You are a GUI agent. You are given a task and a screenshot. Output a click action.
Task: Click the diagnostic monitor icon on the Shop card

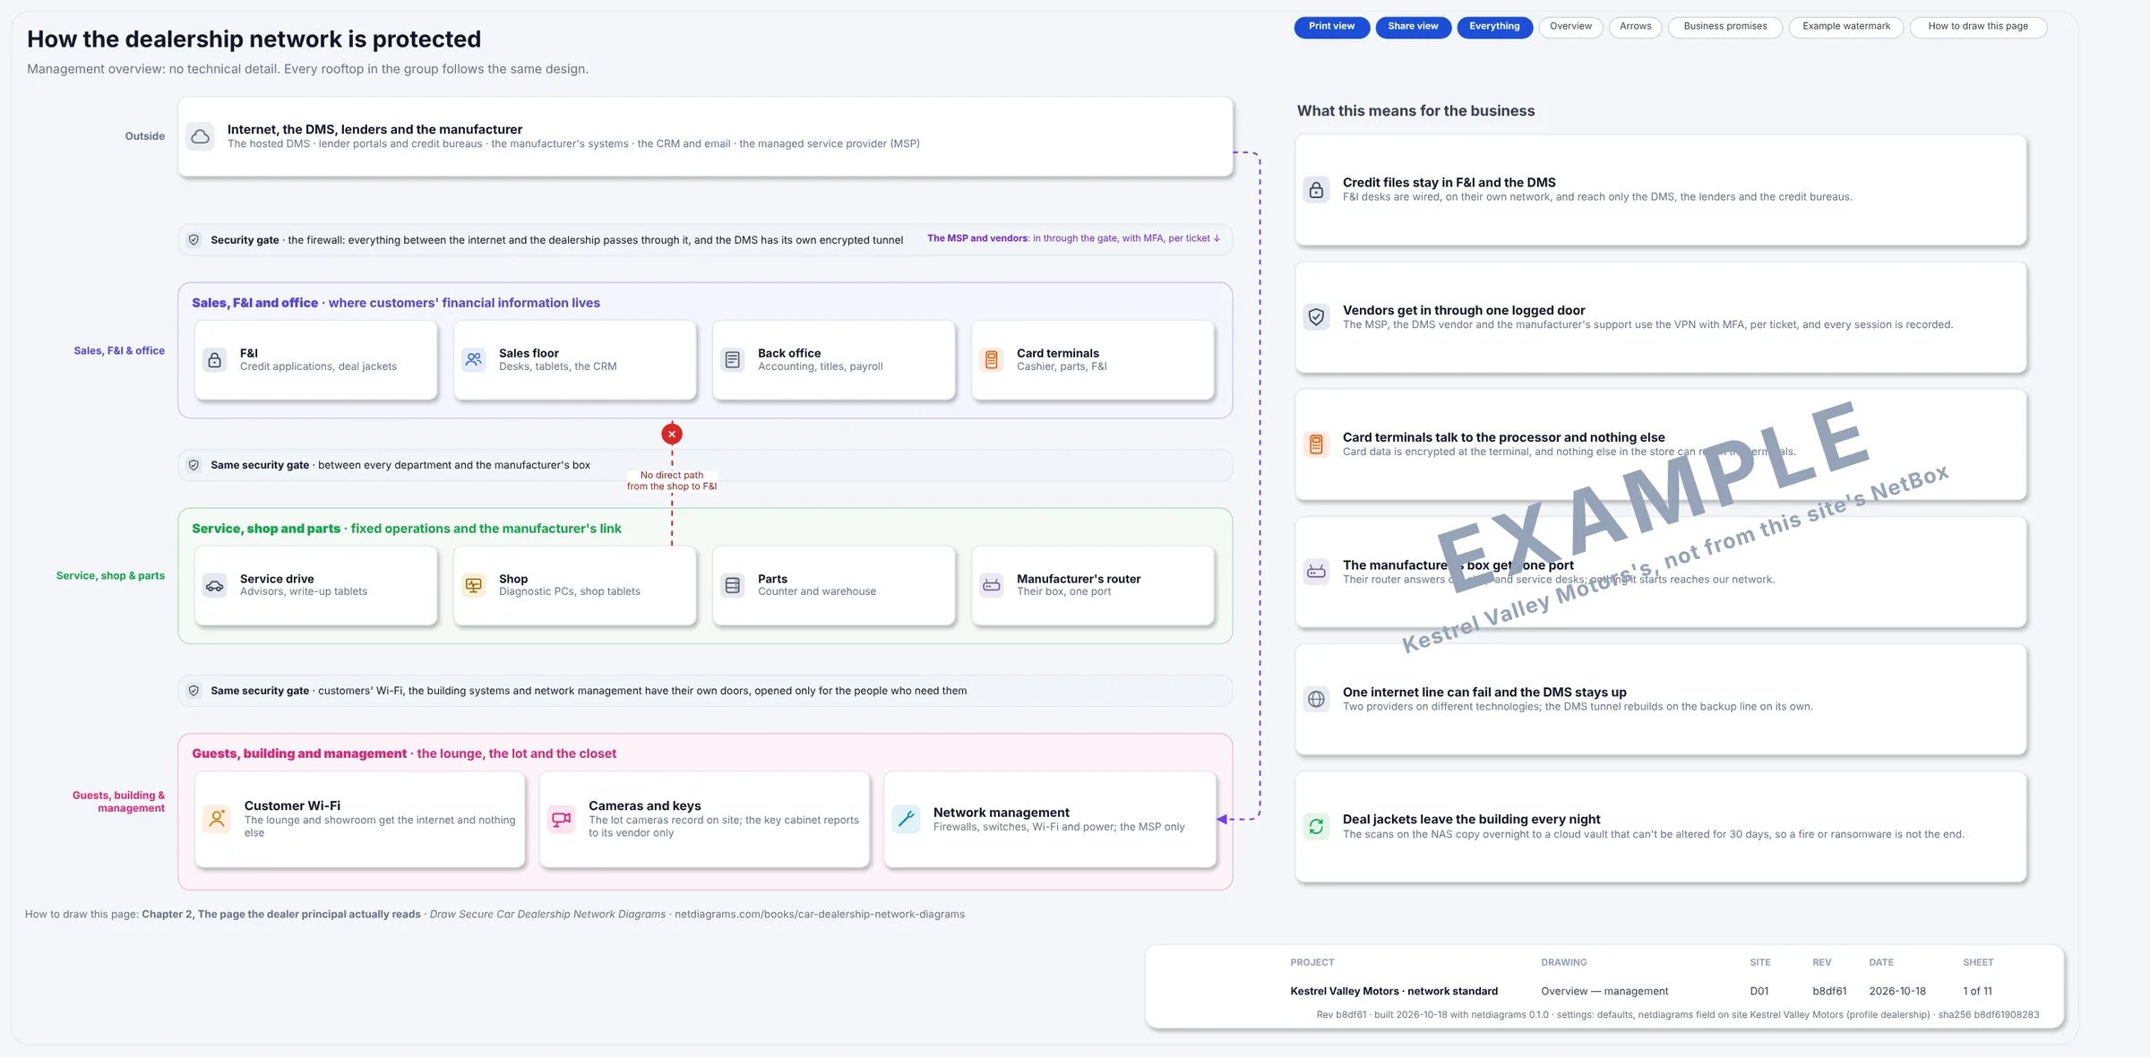474,586
